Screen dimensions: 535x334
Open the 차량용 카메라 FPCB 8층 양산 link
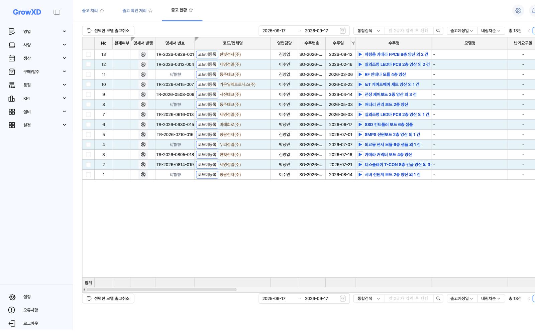pyautogui.click(x=396, y=54)
